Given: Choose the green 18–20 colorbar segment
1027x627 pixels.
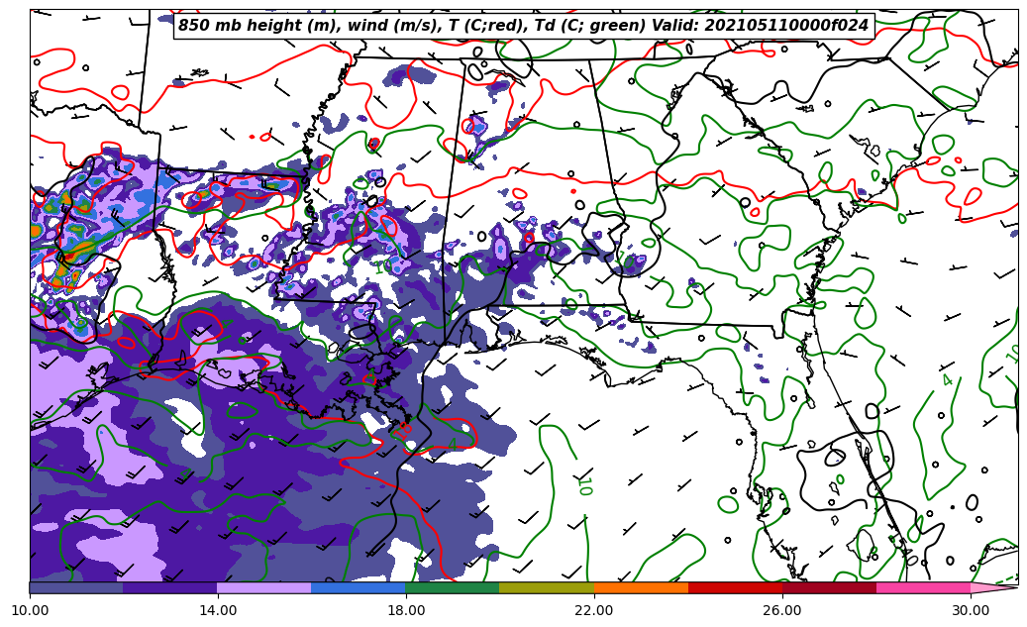Looking at the screenshot, I should [x=453, y=587].
